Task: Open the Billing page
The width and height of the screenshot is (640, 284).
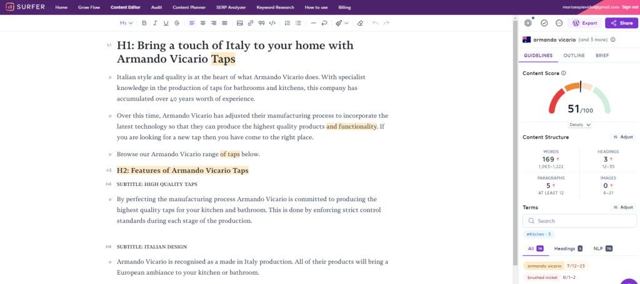Action: [x=344, y=7]
